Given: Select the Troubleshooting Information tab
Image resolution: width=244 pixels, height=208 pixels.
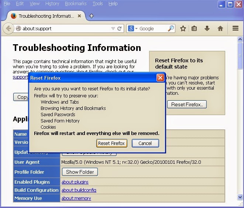Looking at the screenshot, I should (46, 16).
